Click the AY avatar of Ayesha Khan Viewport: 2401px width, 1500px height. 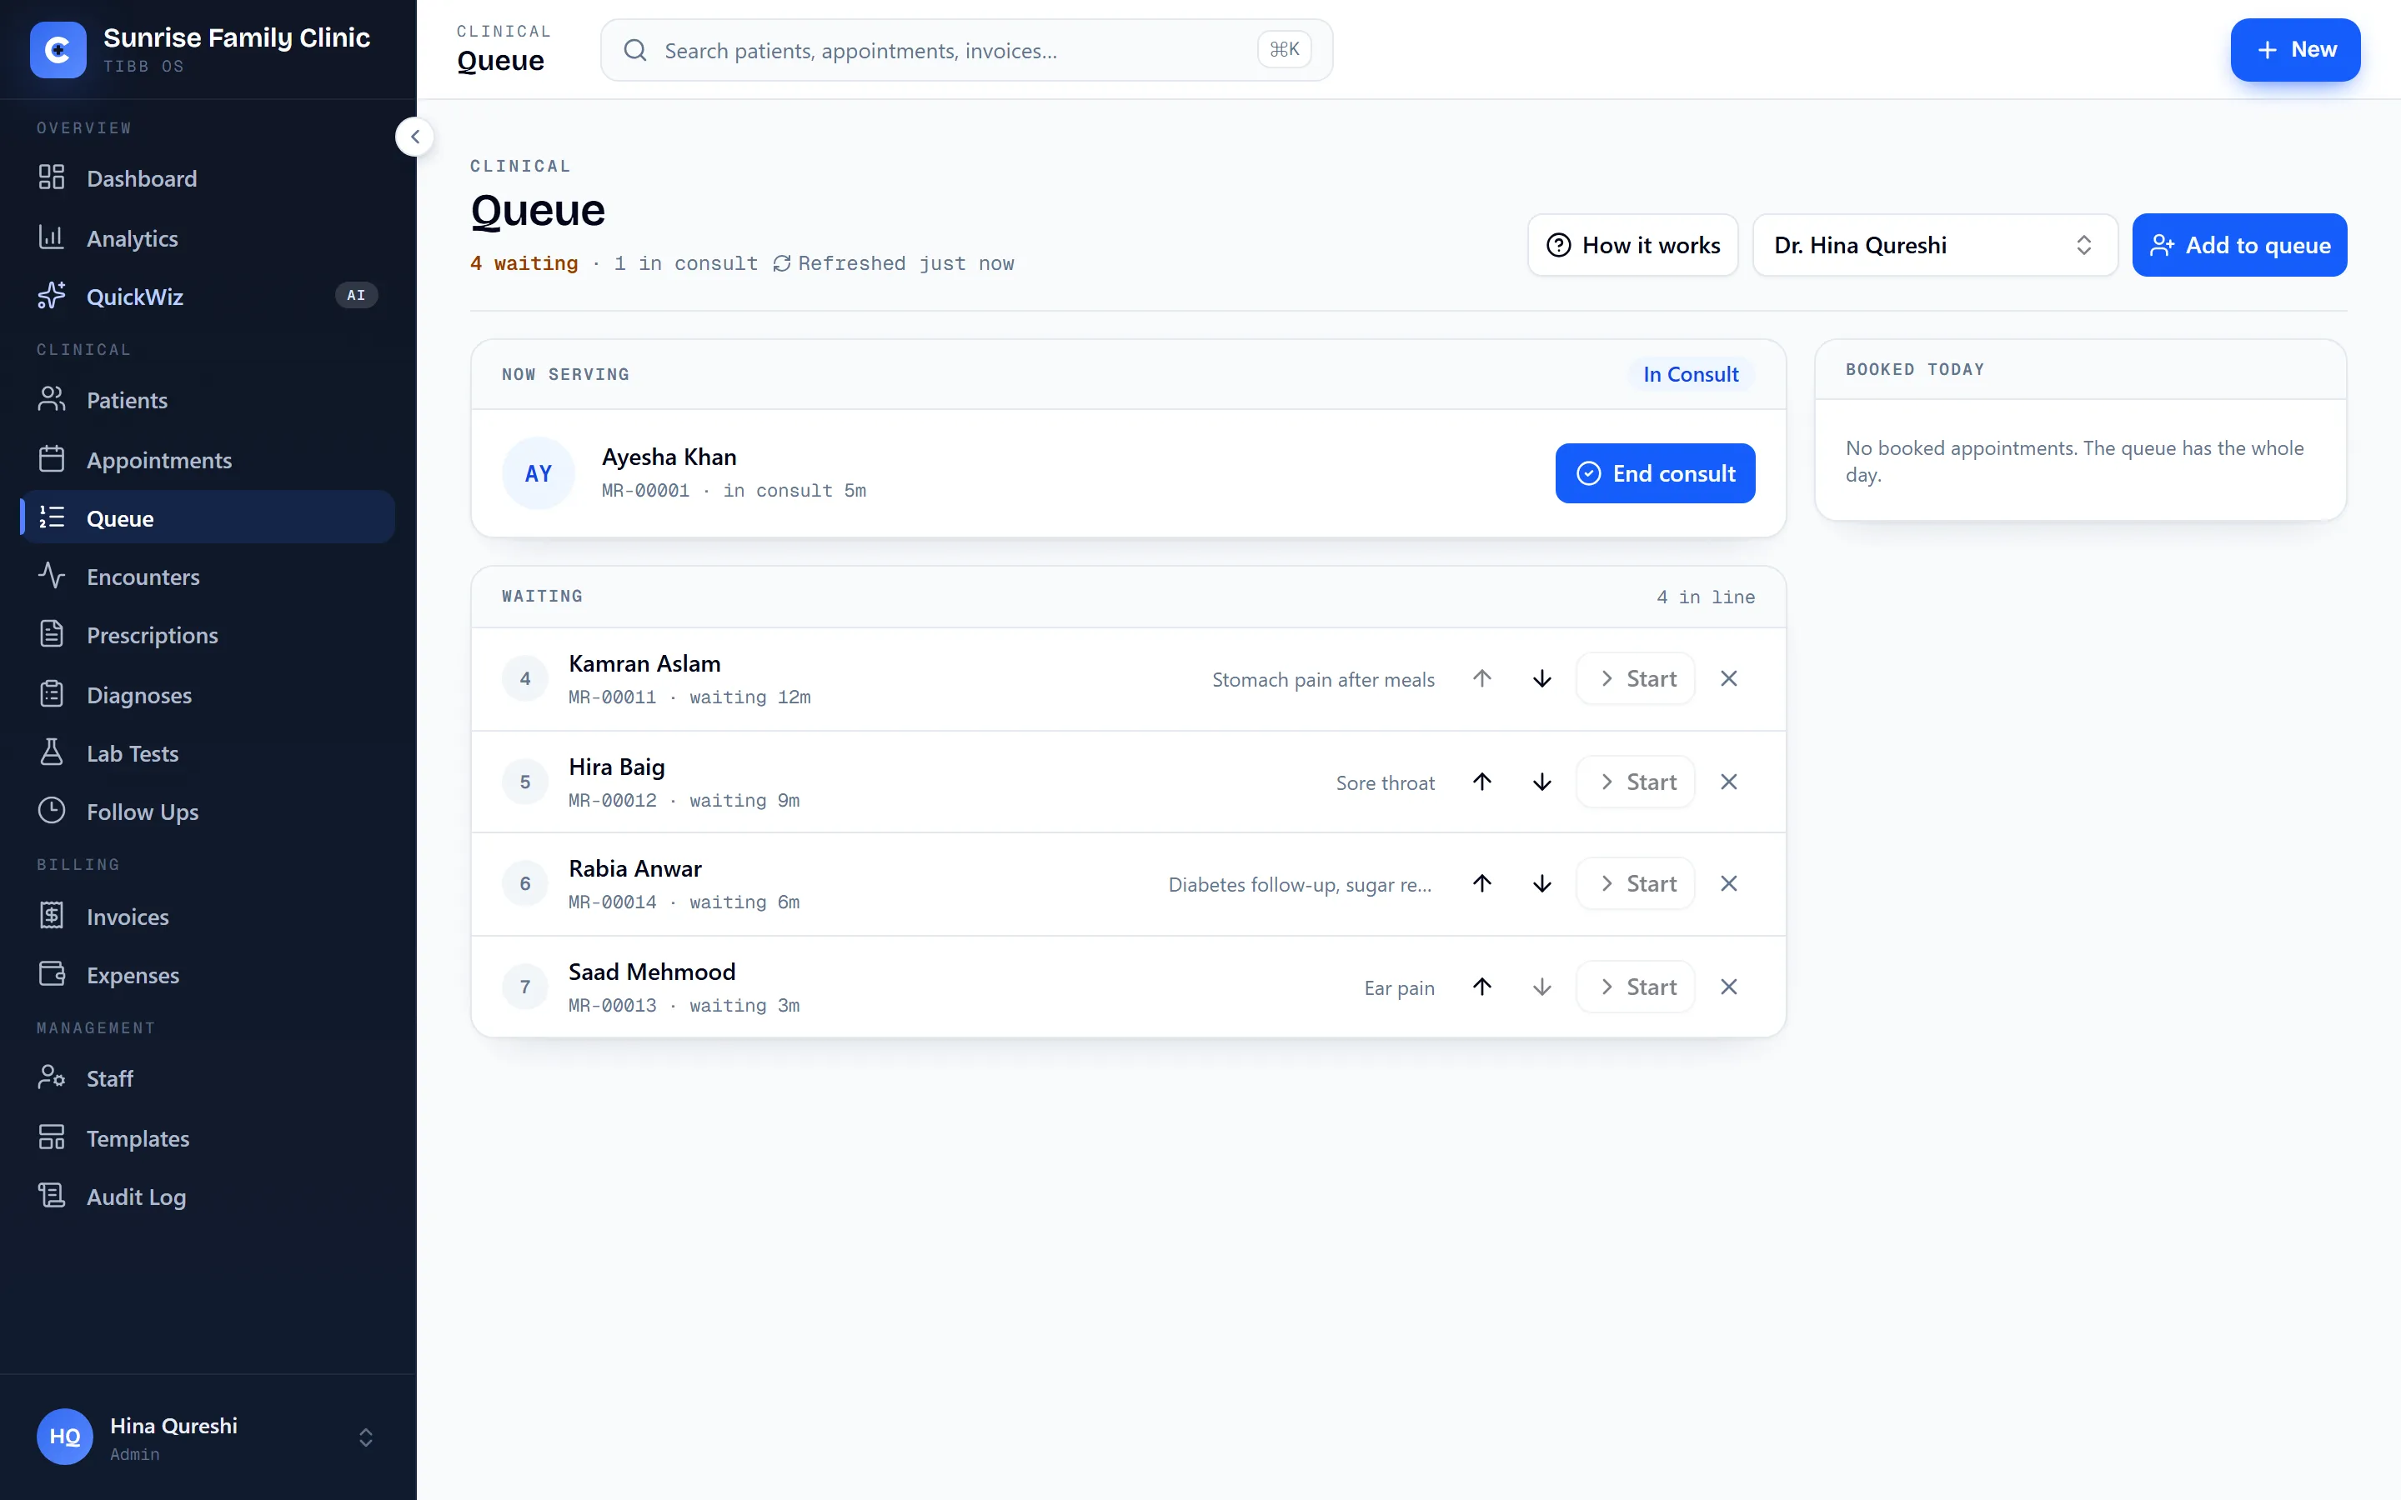pyautogui.click(x=538, y=473)
